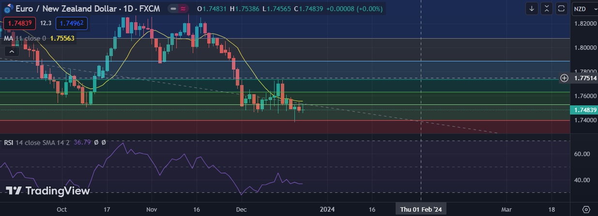The height and width of the screenshot is (216, 598).
Task: Click the change value +0.00008 (+0.00%)
Action: pos(355,9)
